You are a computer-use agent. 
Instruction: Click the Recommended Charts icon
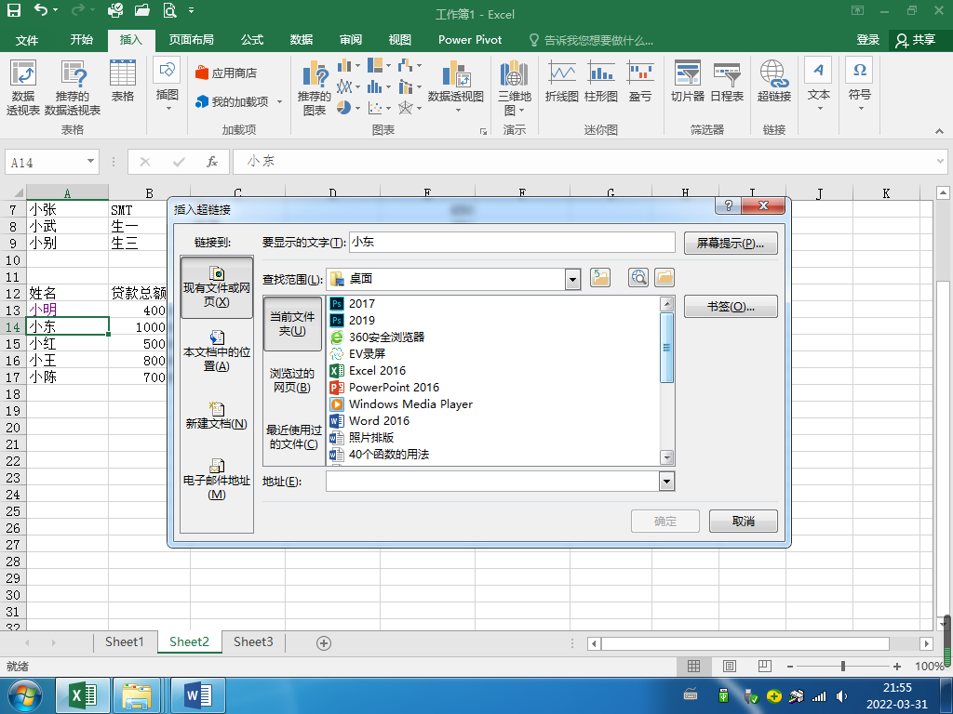coord(315,87)
